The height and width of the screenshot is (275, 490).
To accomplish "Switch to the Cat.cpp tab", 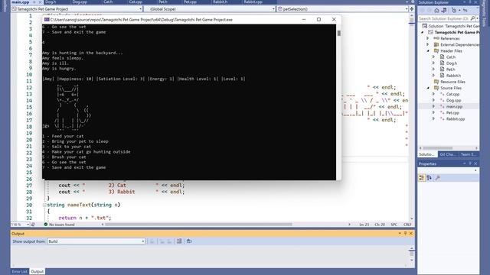I will pos(136,2).
